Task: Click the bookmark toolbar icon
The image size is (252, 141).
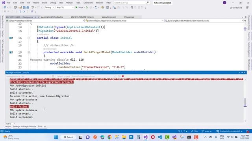Action: (x=132, y=7)
